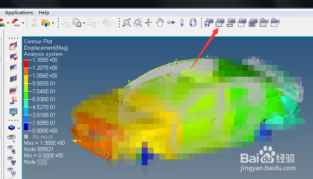Click the 'Analysis system' legend text
This screenshot has height=179, width=313.
pyautogui.click(x=43, y=54)
